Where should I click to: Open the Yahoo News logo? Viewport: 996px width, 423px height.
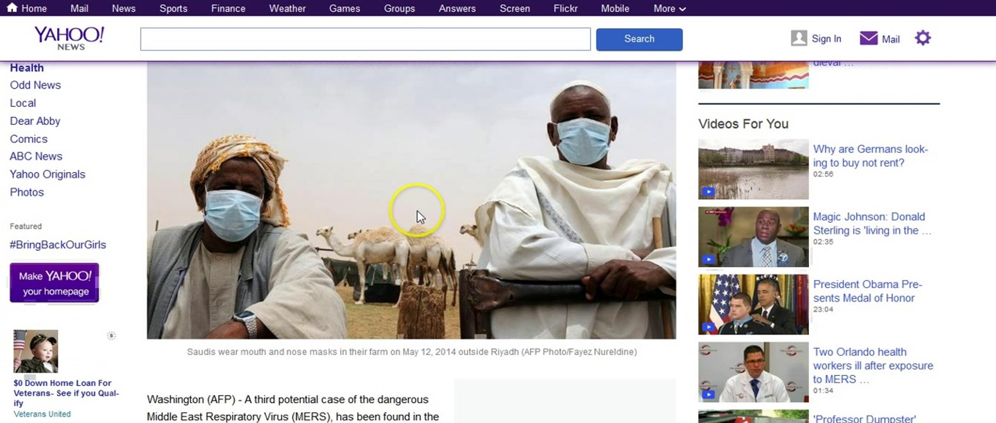(x=69, y=38)
